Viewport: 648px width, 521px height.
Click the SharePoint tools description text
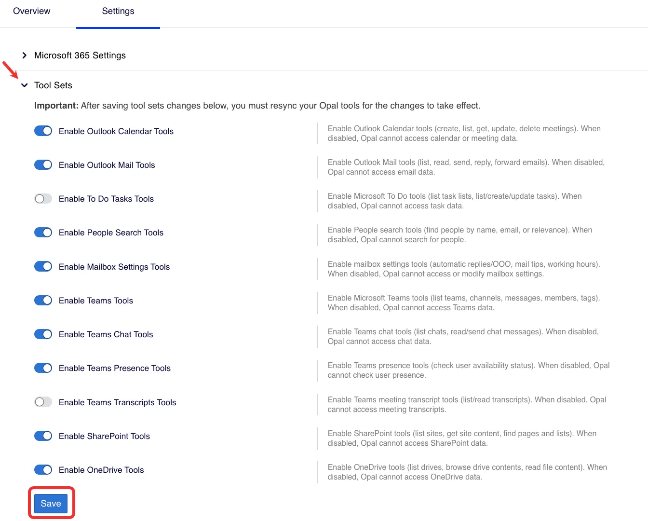click(x=462, y=439)
